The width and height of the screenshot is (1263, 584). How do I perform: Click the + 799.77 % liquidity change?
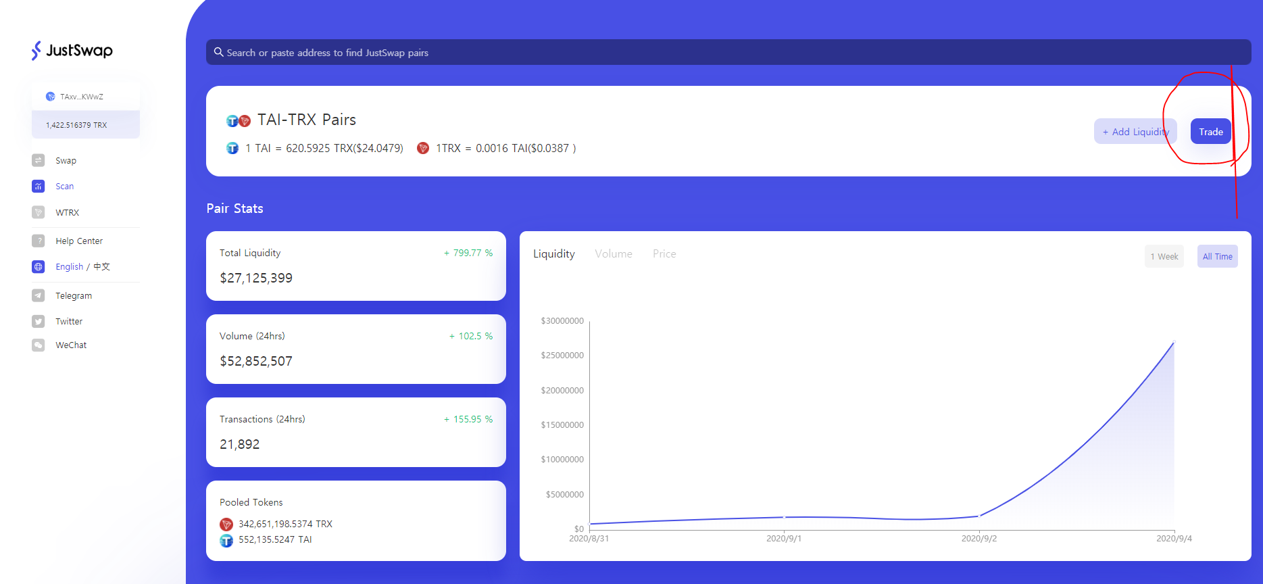coord(468,253)
